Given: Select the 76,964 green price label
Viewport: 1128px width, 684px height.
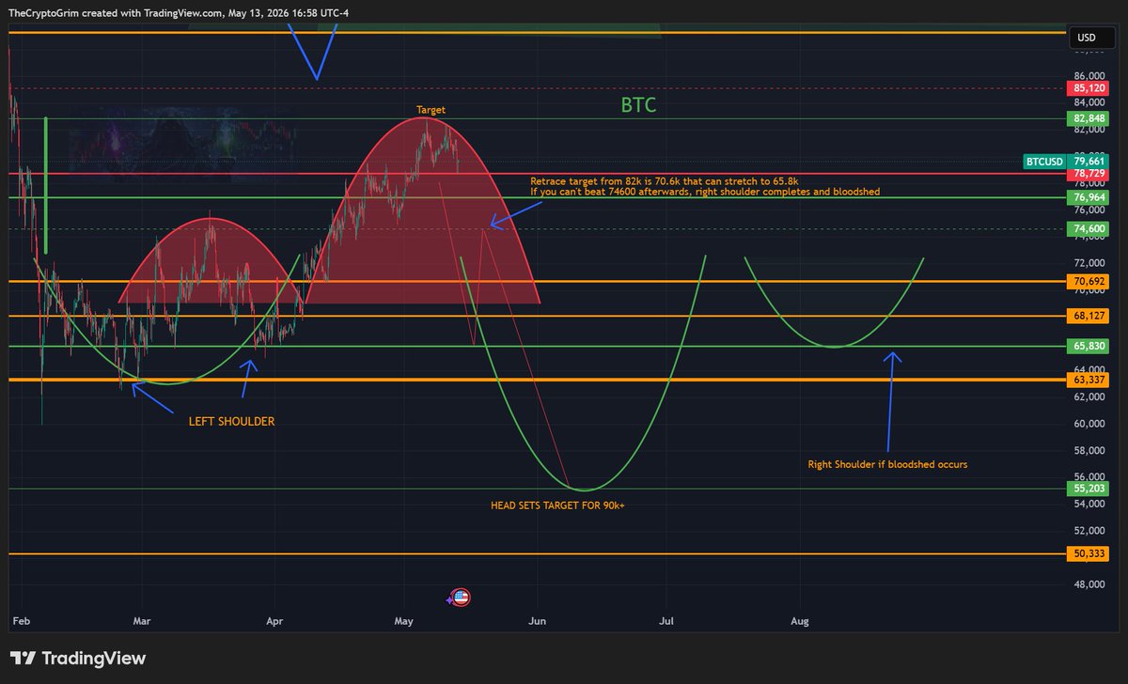Looking at the screenshot, I should click(x=1087, y=198).
